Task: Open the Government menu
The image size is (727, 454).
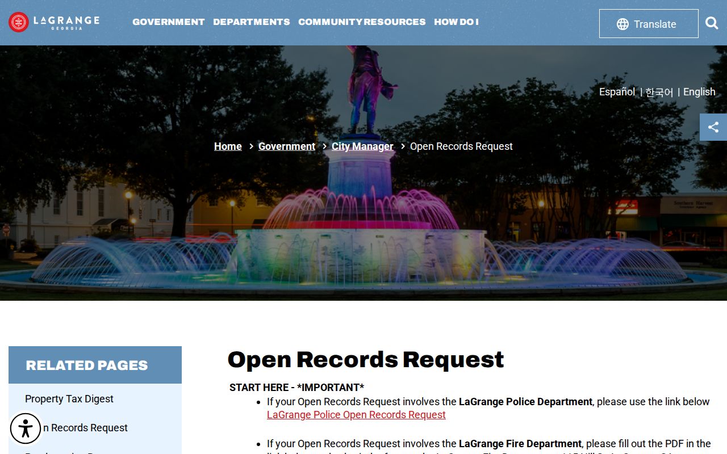Action: 168,22
